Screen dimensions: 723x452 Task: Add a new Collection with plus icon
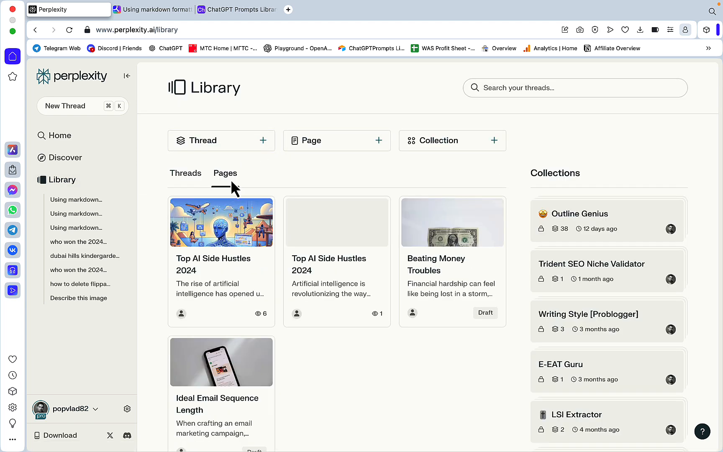[494, 140]
